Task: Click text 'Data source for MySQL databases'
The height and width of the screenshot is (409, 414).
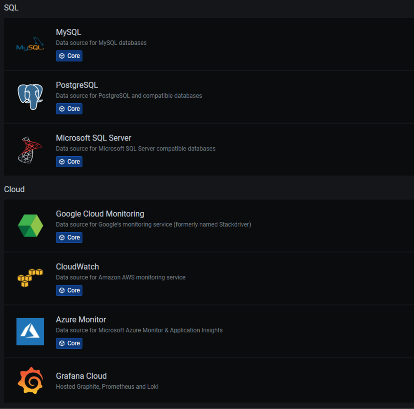Action: point(101,43)
